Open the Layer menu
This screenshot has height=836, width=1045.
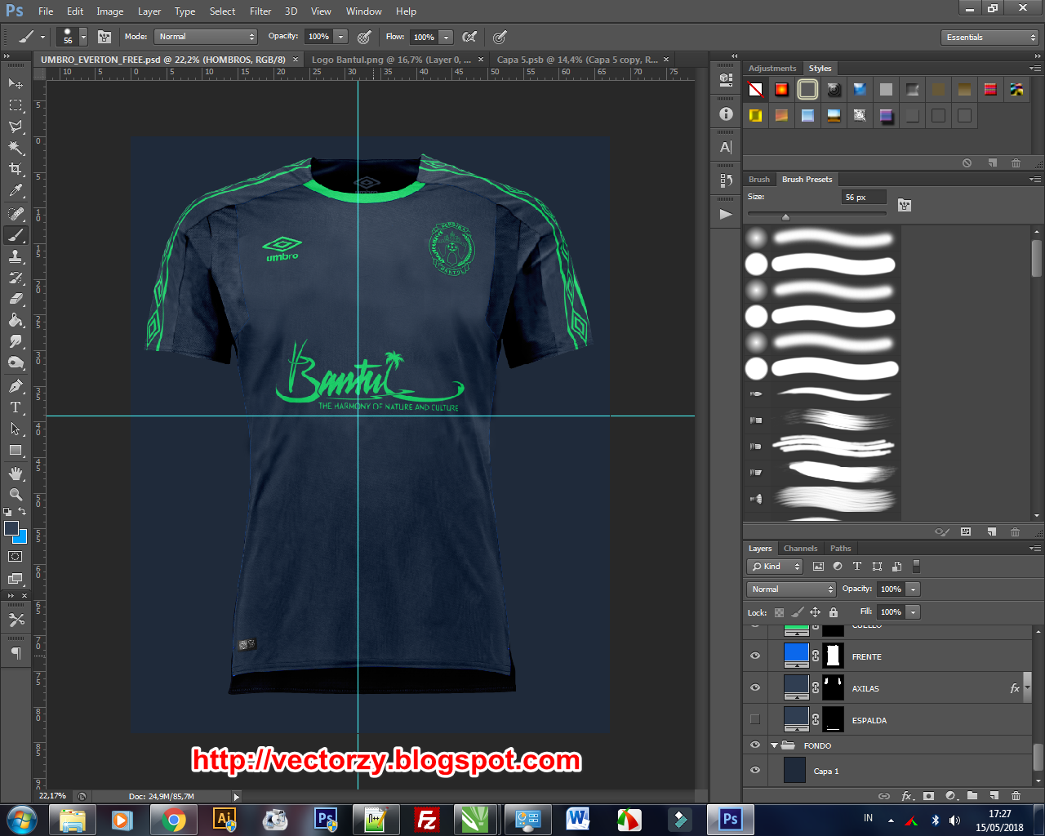click(149, 11)
